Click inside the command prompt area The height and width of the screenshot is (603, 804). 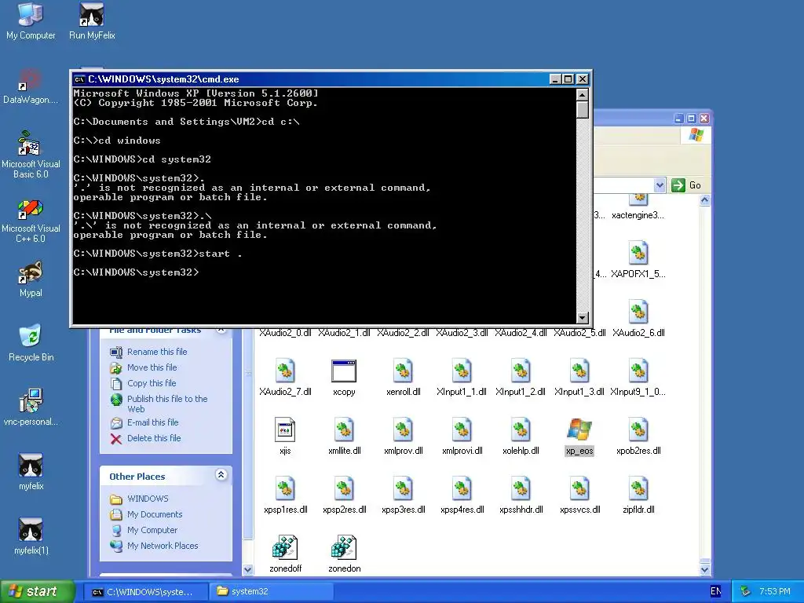pyautogui.click(x=324, y=206)
